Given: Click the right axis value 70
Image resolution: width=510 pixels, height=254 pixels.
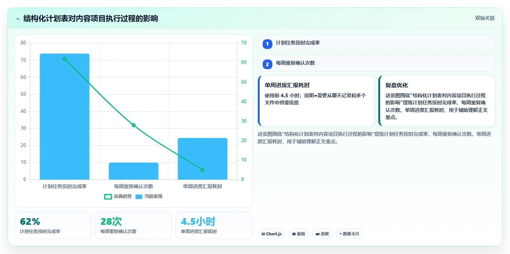Looking at the screenshot, I should click(x=244, y=43).
